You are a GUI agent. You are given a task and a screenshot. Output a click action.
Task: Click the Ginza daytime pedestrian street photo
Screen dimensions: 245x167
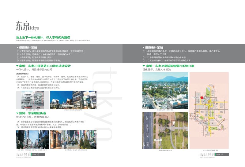click(x=32, y=140)
